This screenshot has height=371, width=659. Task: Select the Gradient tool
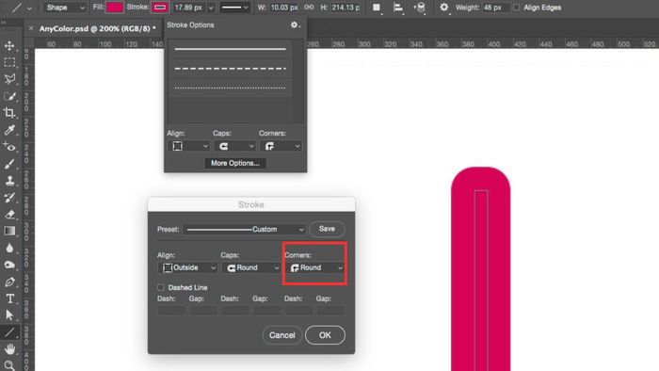[9, 231]
